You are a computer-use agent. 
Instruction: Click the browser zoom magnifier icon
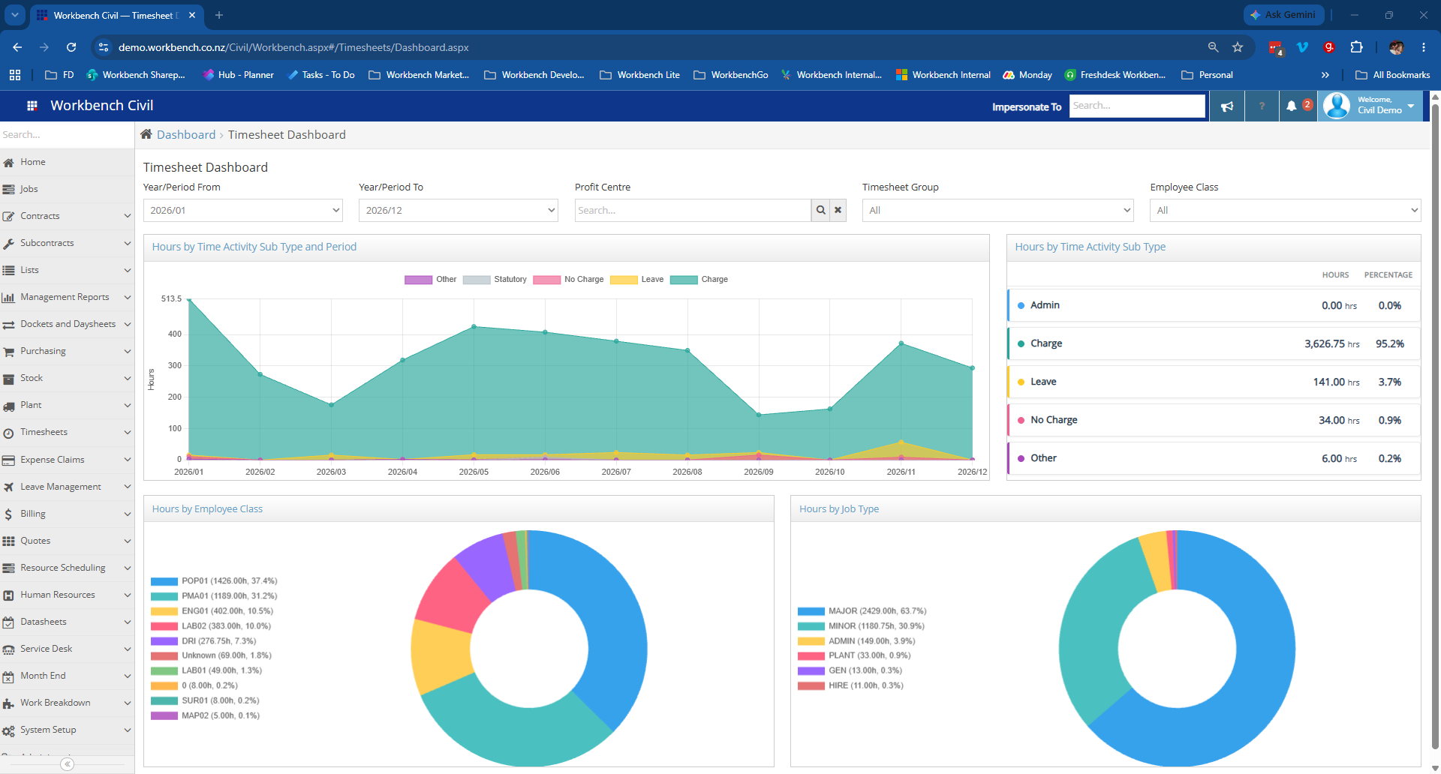point(1213,47)
